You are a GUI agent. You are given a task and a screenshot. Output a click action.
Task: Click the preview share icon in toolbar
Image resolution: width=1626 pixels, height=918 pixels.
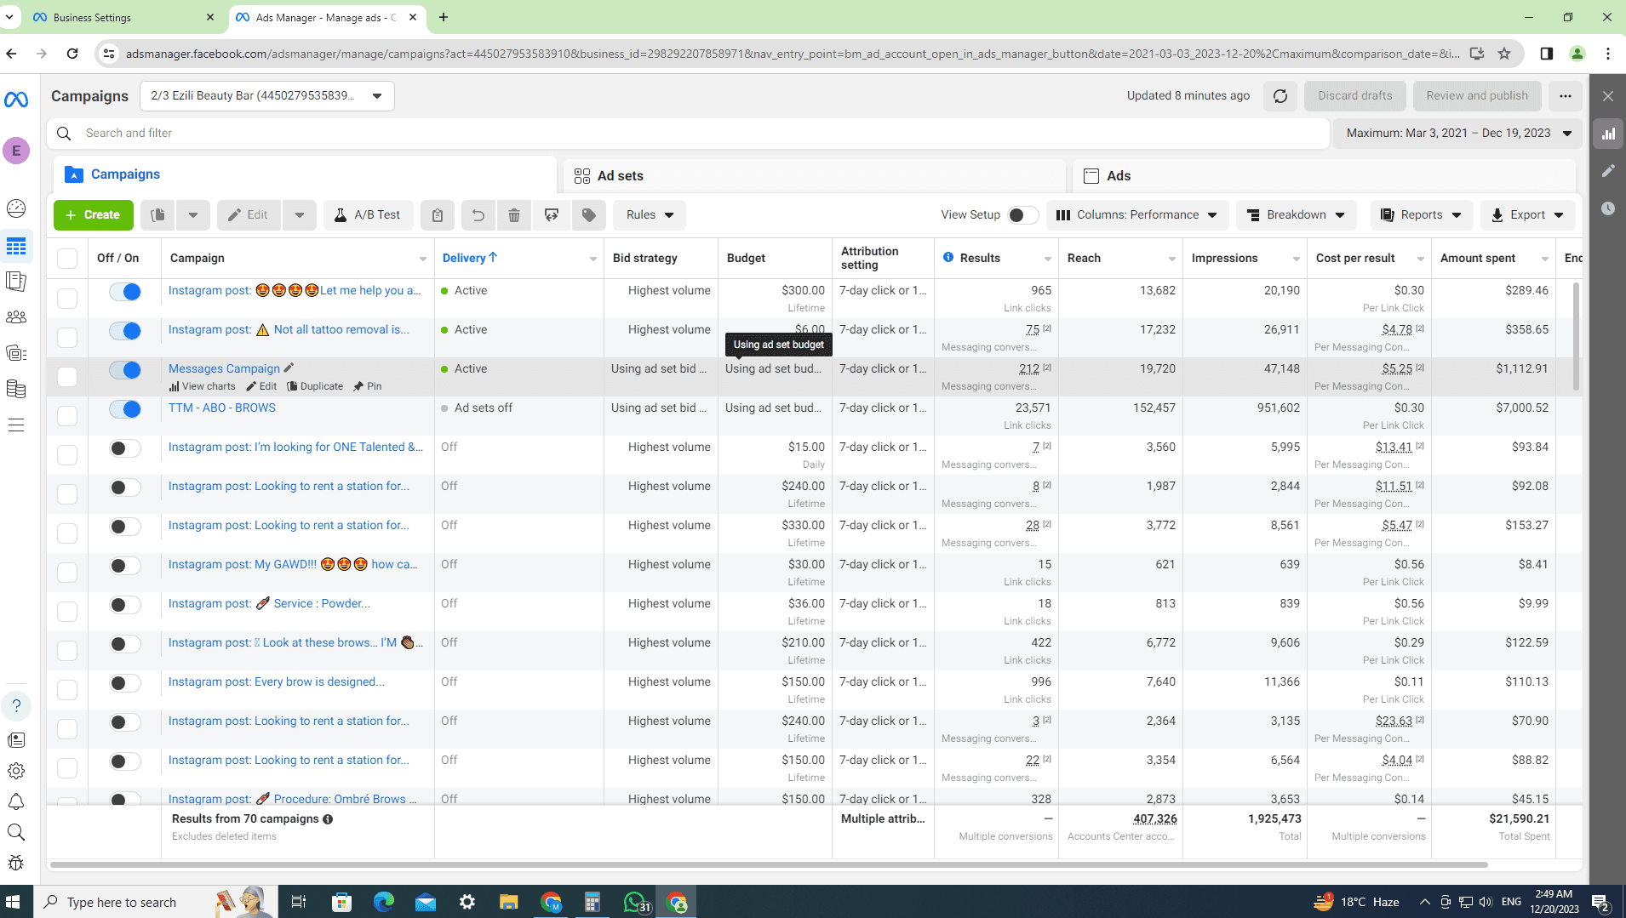(x=552, y=215)
